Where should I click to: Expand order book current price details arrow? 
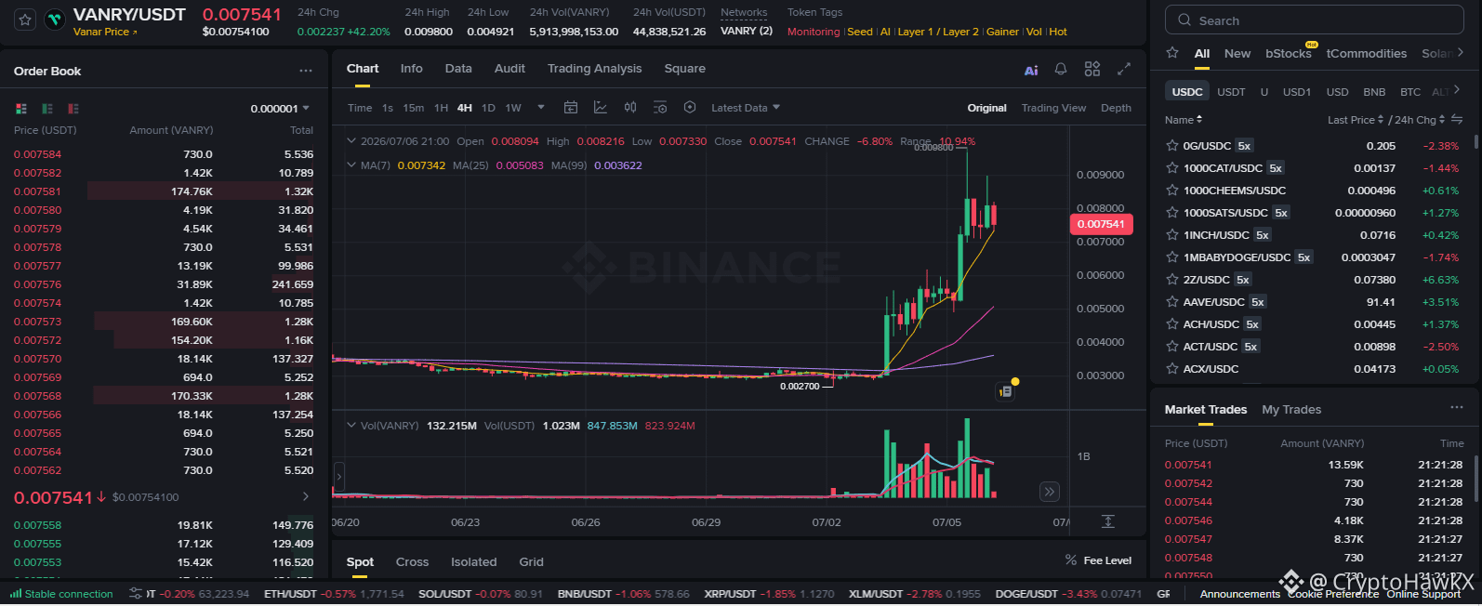tap(306, 496)
